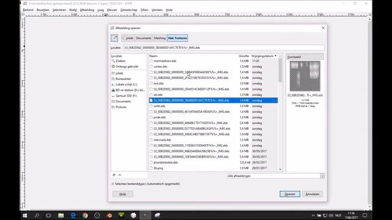Select jokeb in the Locaties sidebar
This screenshot has height=220, width=392.
(119, 73)
